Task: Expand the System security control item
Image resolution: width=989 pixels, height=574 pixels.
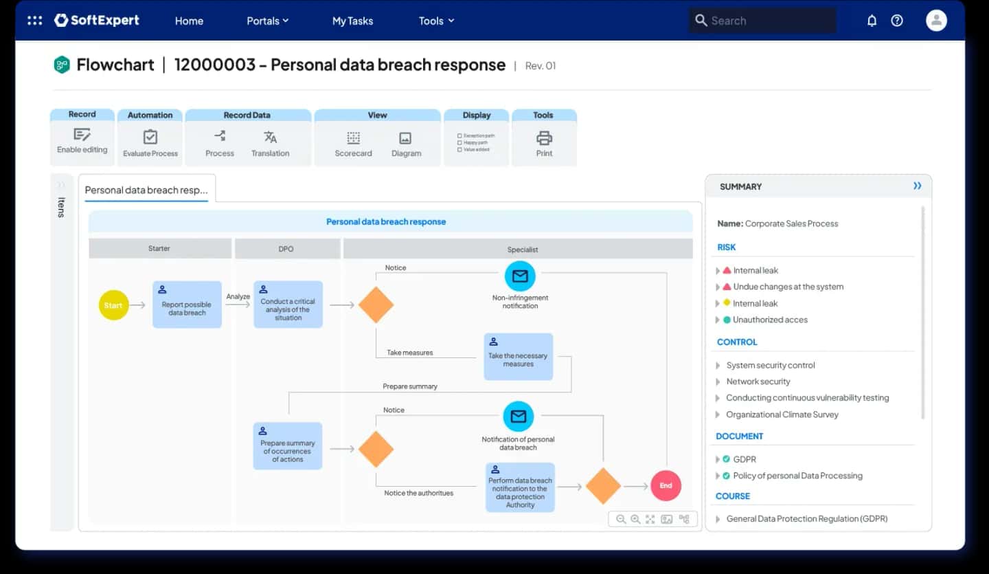Action: (718, 366)
